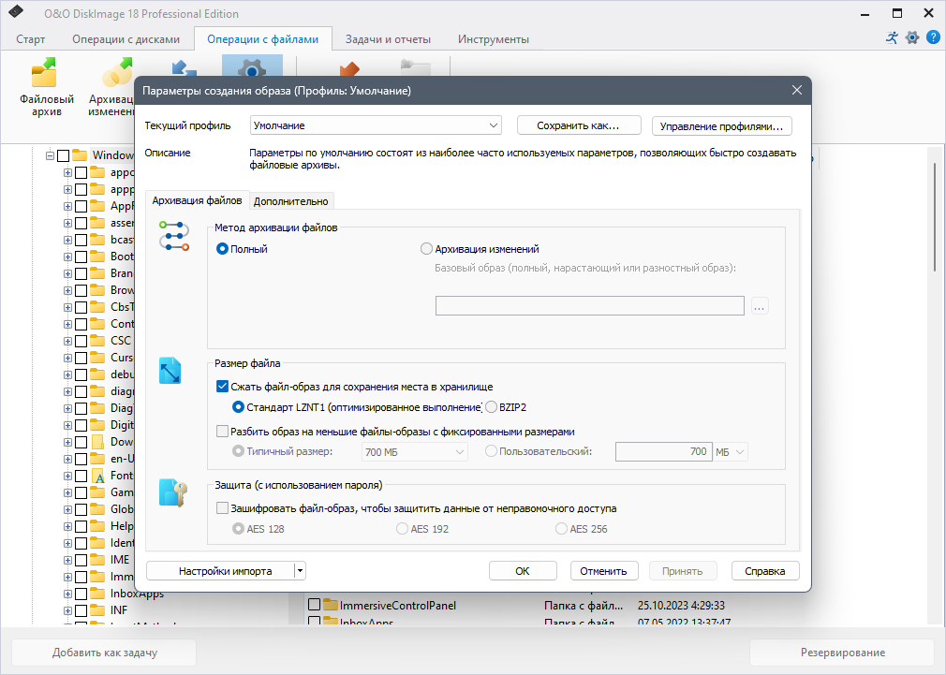Image resolution: width=946 pixels, height=675 pixels.
Task: Click the Настройки импорта button
Action: (221, 571)
